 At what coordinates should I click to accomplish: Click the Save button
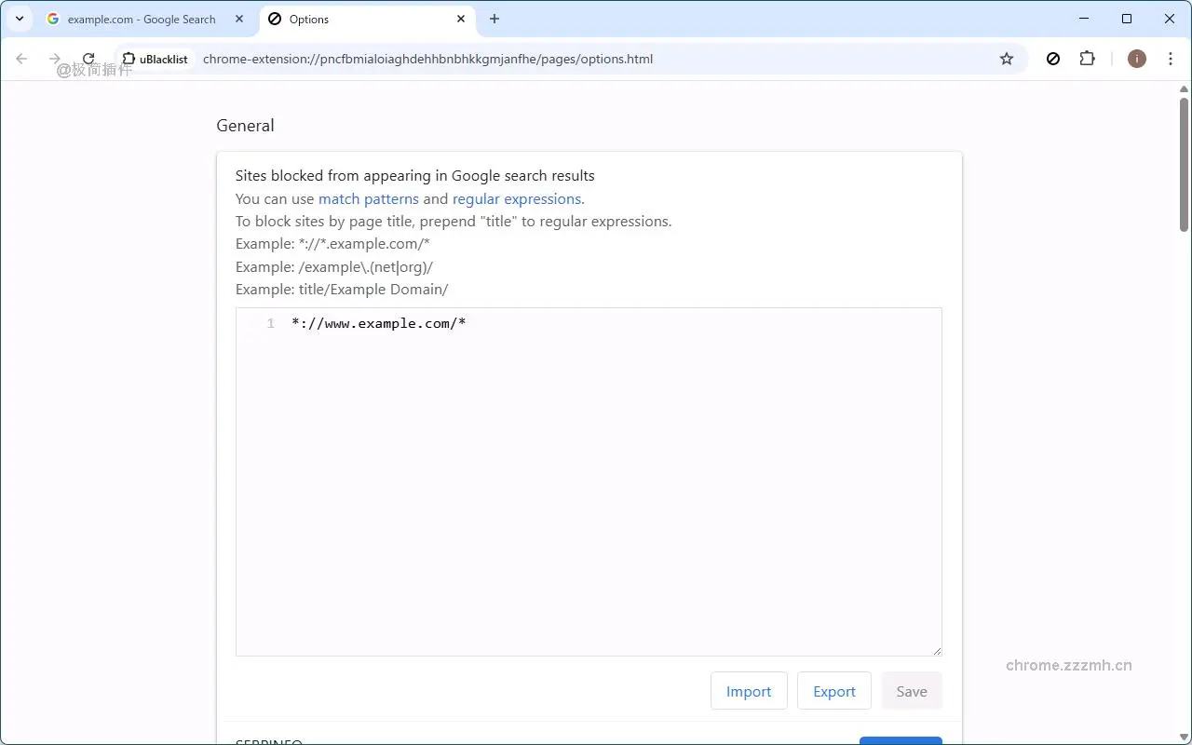(911, 691)
